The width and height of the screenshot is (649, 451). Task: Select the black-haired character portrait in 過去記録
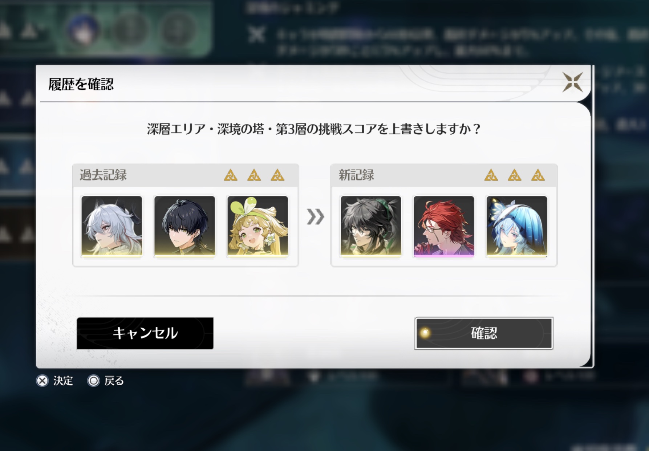click(x=184, y=227)
